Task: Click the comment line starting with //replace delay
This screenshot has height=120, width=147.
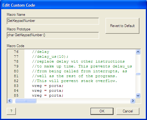Action: (x=78, y=61)
